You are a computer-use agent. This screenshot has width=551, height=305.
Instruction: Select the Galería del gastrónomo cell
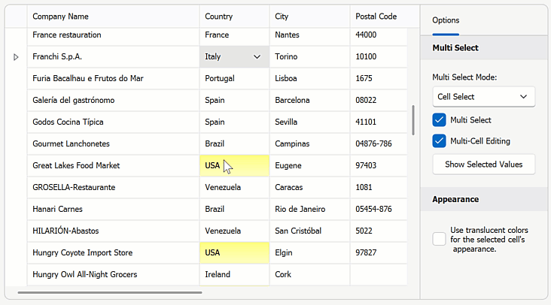(113, 100)
